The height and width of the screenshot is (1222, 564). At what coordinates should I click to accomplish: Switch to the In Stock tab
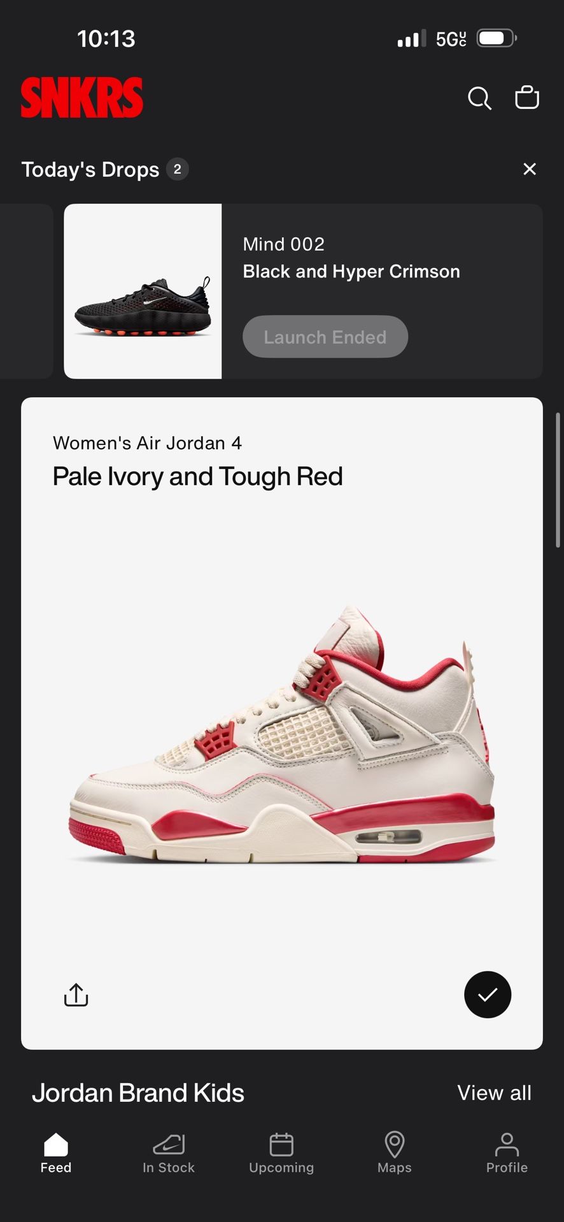click(169, 1153)
